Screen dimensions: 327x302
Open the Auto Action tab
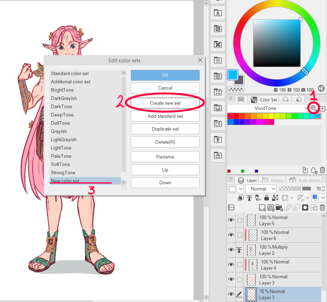coord(306,180)
